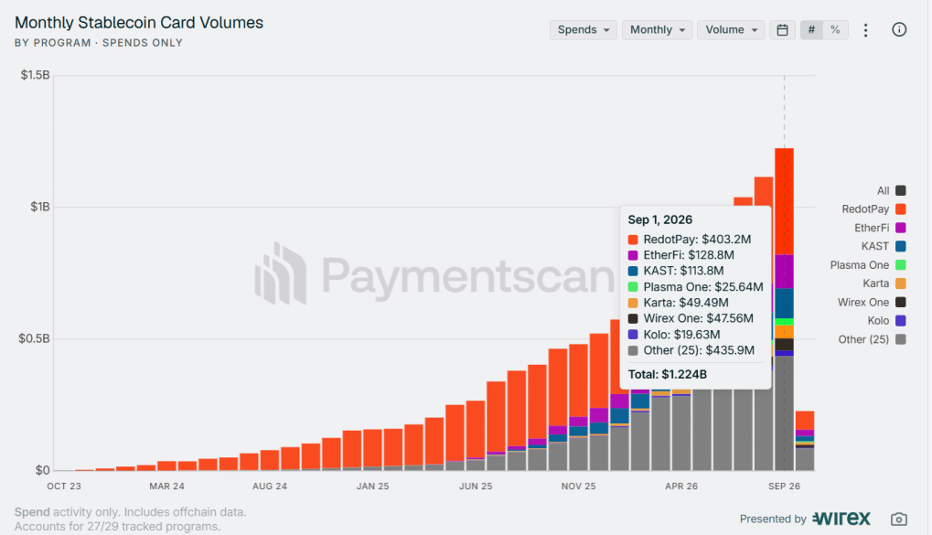
Task: Click the EtherFi legend label
Action: 872,228
